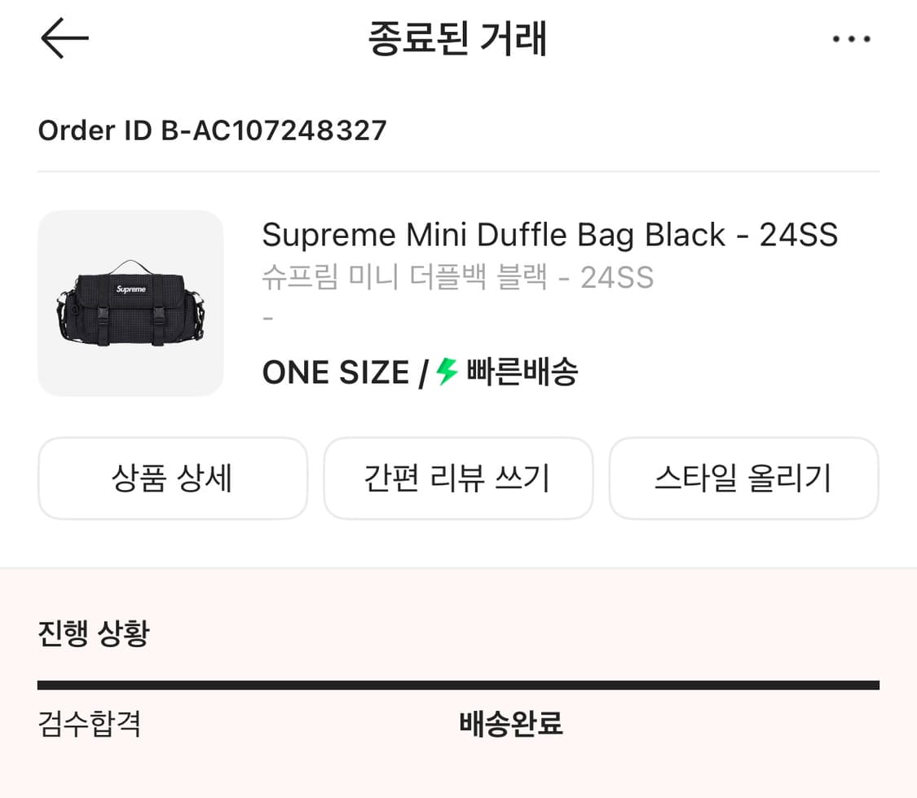The height and width of the screenshot is (798, 917).
Task: Tap the Supreme logo on the bag photo
Action: click(130, 289)
